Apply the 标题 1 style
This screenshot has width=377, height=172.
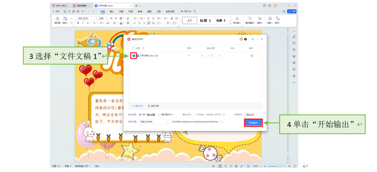205,21
